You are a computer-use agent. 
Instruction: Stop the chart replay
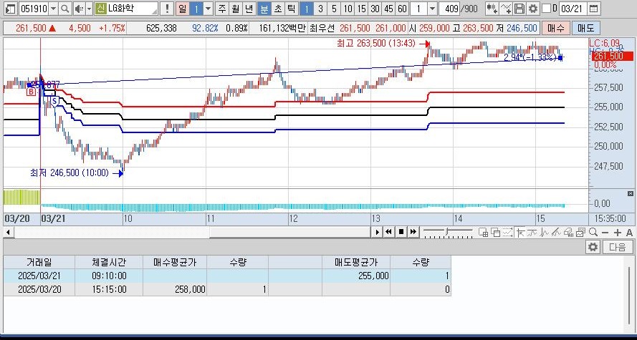(401, 232)
